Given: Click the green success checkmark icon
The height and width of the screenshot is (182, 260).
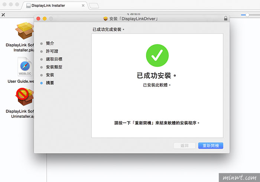Looking at the screenshot, I should point(157,55).
